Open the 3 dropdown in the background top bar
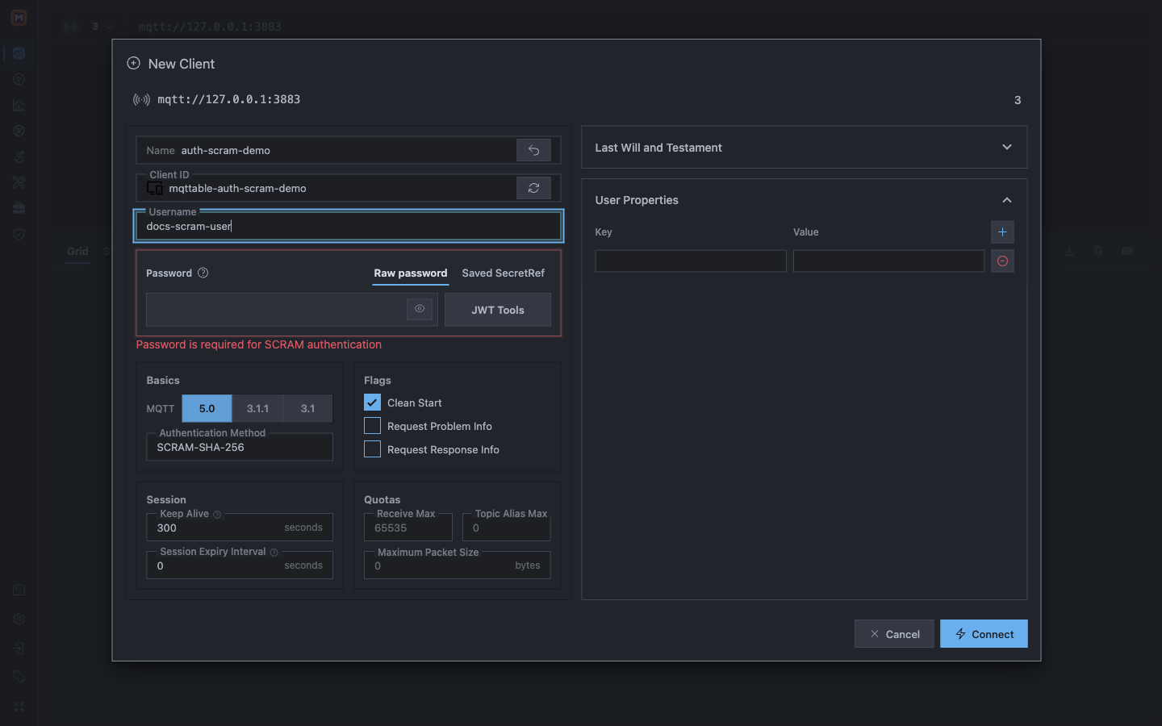The height and width of the screenshot is (726, 1162). (101, 27)
